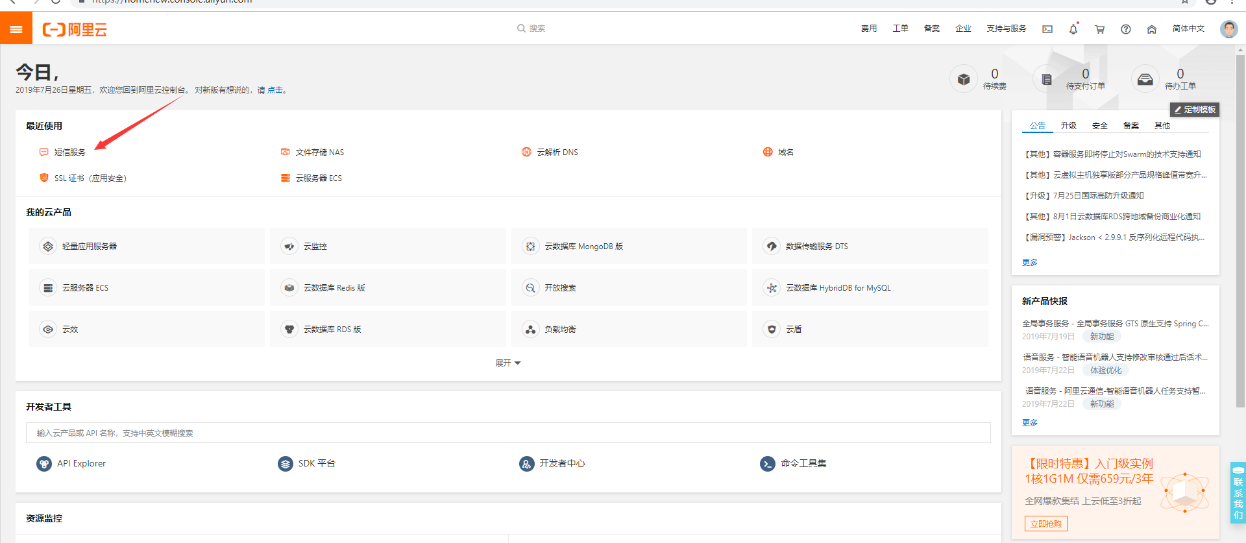Click the 点击 feedback link
Image resolution: width=1246 pixels, height=543 pixels.
click(x=275, y=90)
